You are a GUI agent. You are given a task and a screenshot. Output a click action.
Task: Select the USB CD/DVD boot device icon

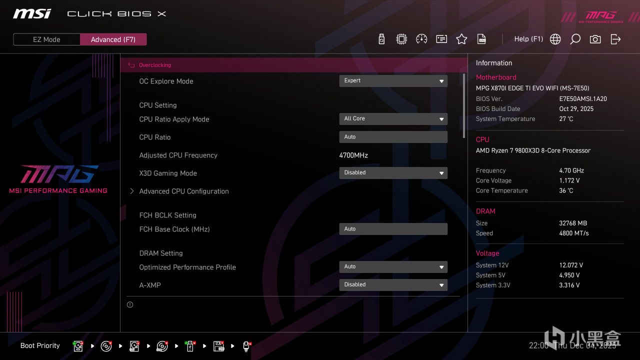pos(162,346)
